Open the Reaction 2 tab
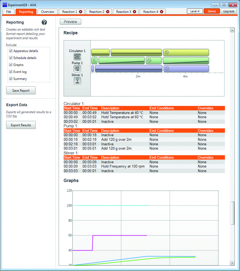The width and height of the screenshot is (240, 271). (97, 12)
